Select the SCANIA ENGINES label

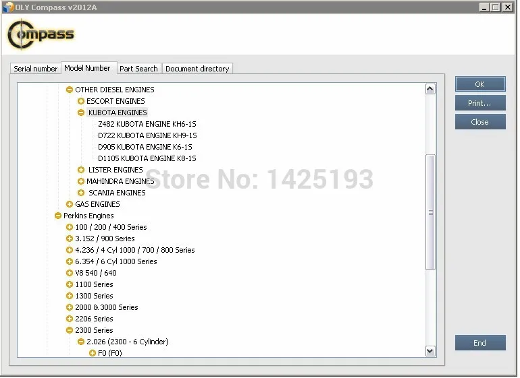[117, 193]
